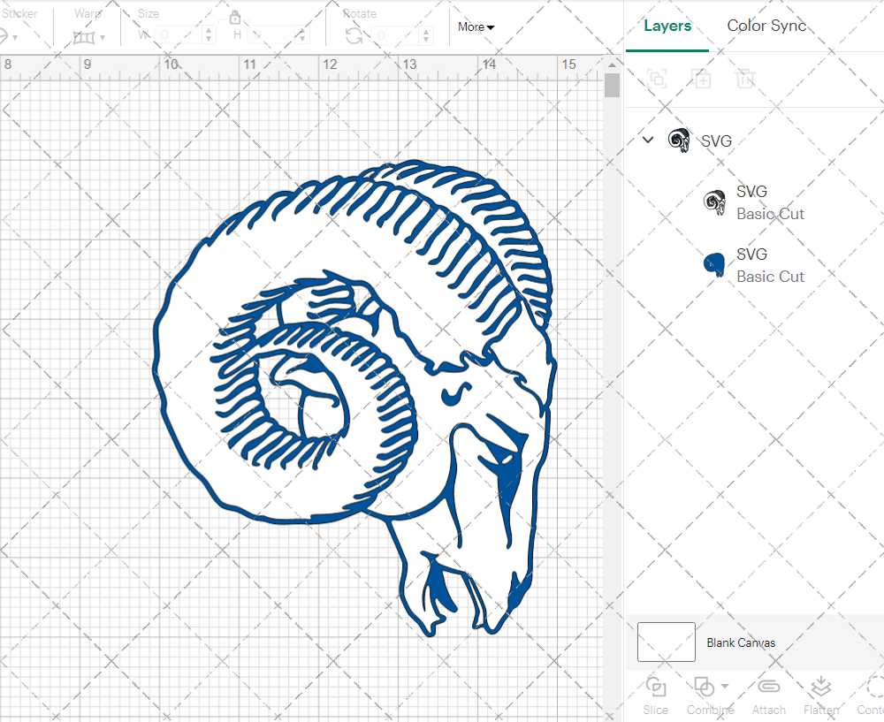Click the Group layers icon

[x=657, y=79]
